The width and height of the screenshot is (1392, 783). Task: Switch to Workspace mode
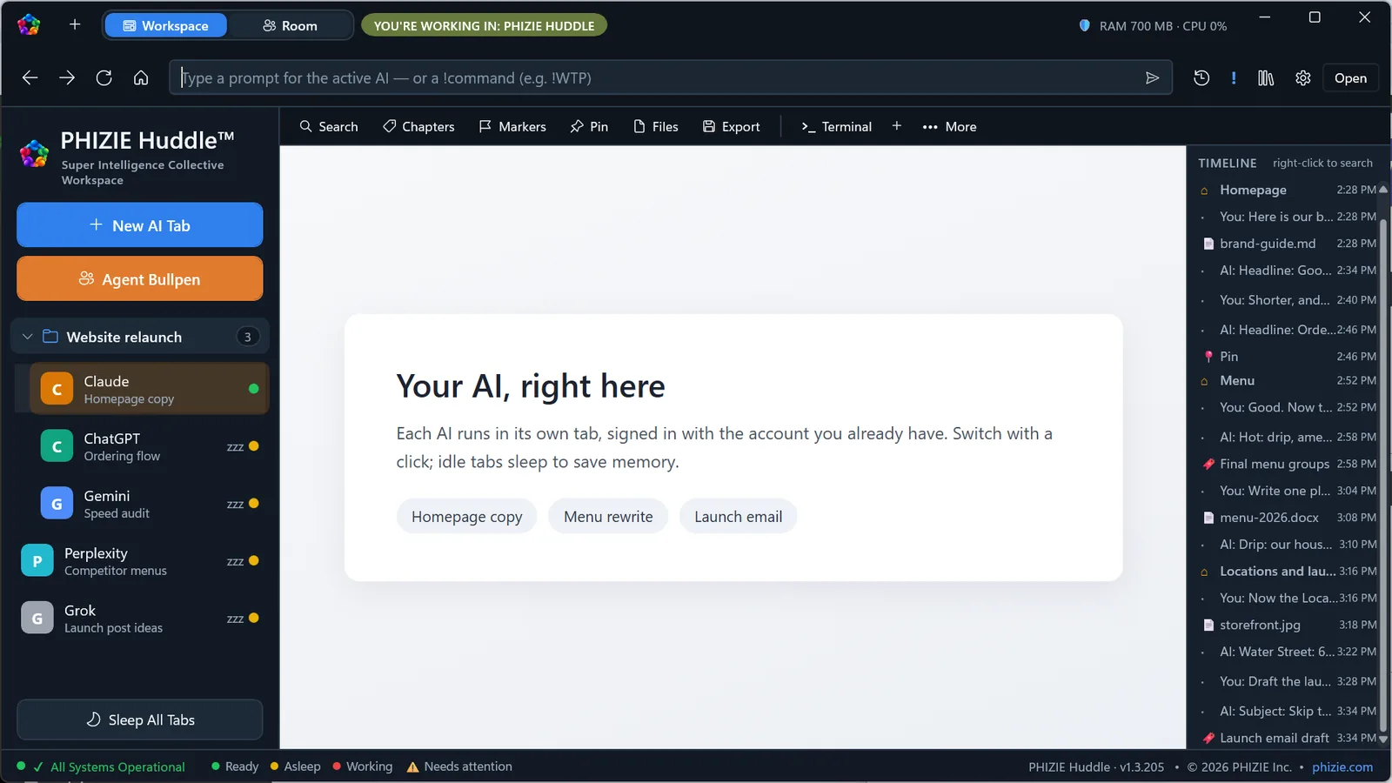tap(165, 25)
